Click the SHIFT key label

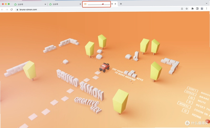click(192, 89)
